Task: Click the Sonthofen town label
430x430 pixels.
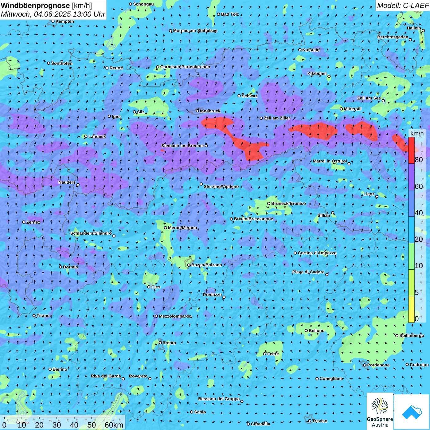Action: [x=62, y=63]
